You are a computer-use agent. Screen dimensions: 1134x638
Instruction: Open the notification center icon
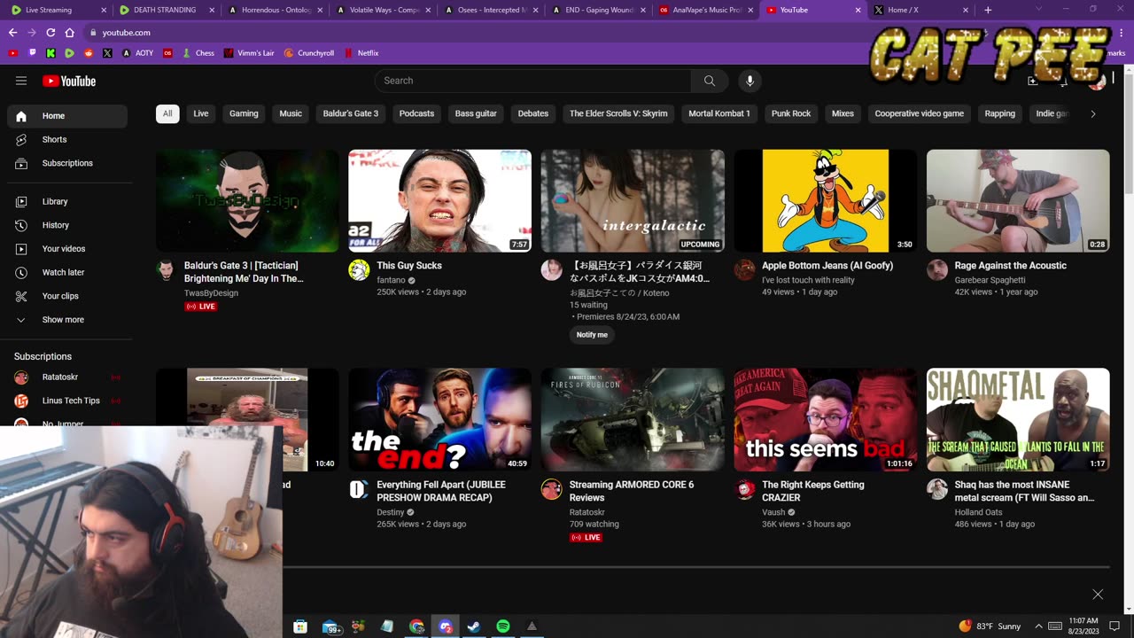(x=1115, y=626)
